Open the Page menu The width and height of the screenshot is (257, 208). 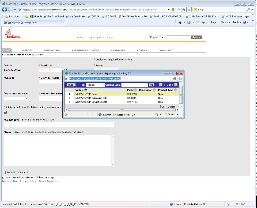tap(215, 22)
